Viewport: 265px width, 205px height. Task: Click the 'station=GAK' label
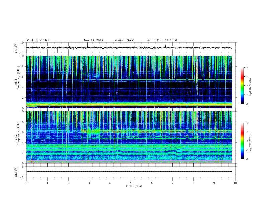(x=124, y=40)
